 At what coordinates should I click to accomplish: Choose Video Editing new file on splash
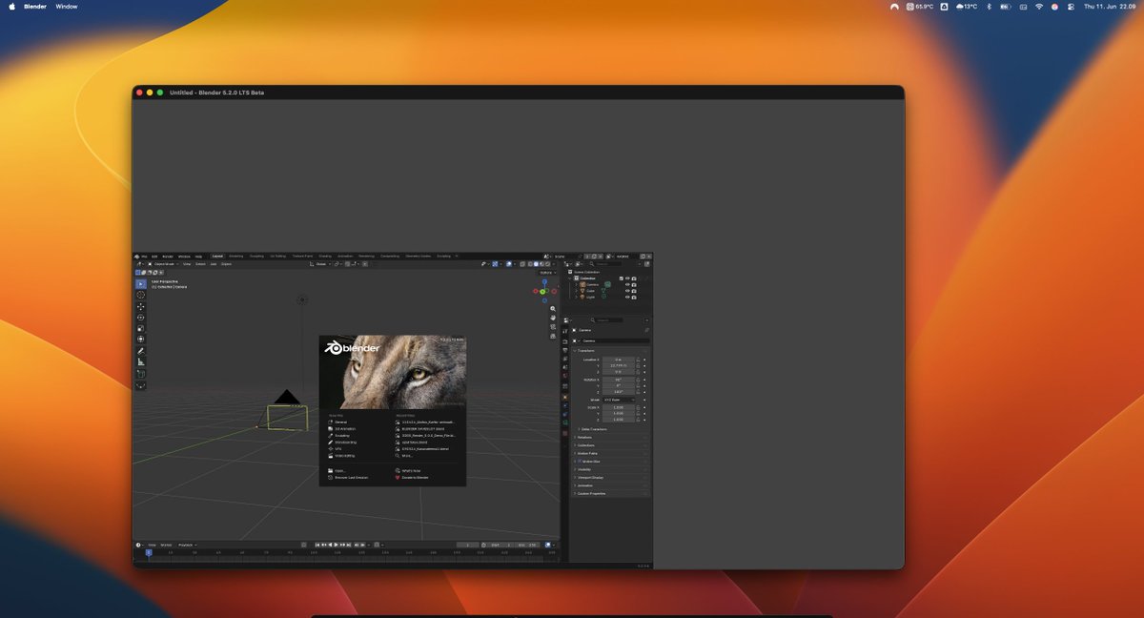click(x=341, y=456)
